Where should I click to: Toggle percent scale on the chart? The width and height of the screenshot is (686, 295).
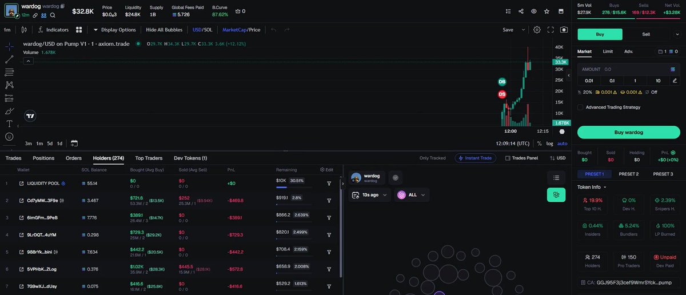pos(539,143)
